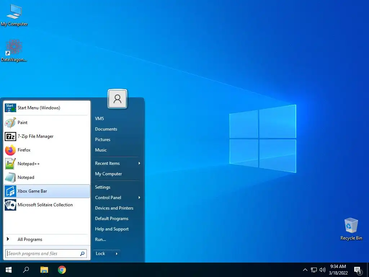The height and width of the screenshot is (277, 369).
Task: Open the 7-Zip File Manager icon
Action: [x=10, y=136]
